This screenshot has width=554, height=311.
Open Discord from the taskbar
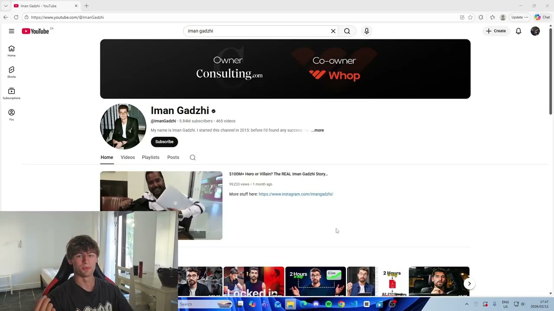(x=316, y=305)
